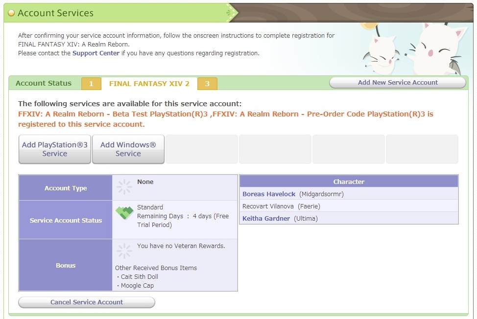The width and height of the screenshot is (477, 319).
Task: Click the Cait Sith Doll bonus item
Action: click(x=139, y=277)
